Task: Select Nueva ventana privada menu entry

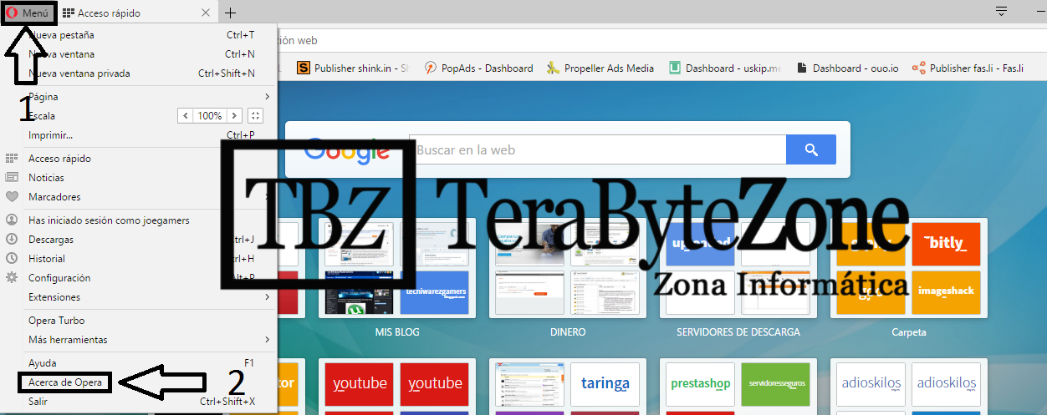Action: tap(140, 73)
